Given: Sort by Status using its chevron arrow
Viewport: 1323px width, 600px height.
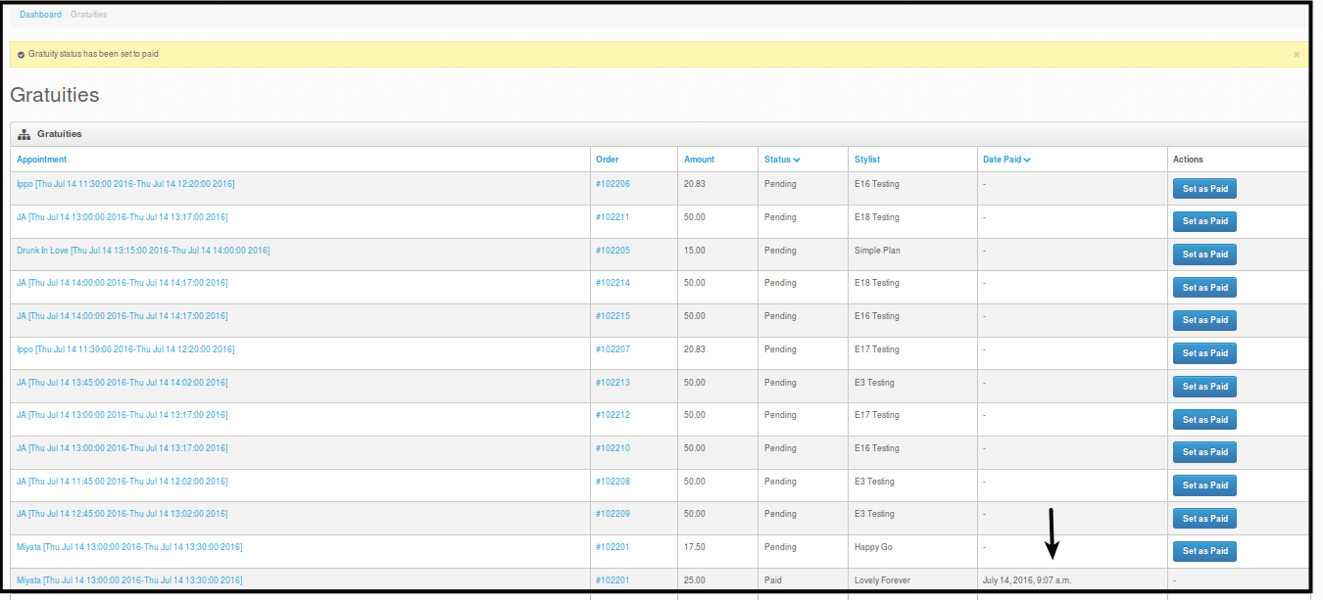Looking at the screenshot, I should (797, 160).
